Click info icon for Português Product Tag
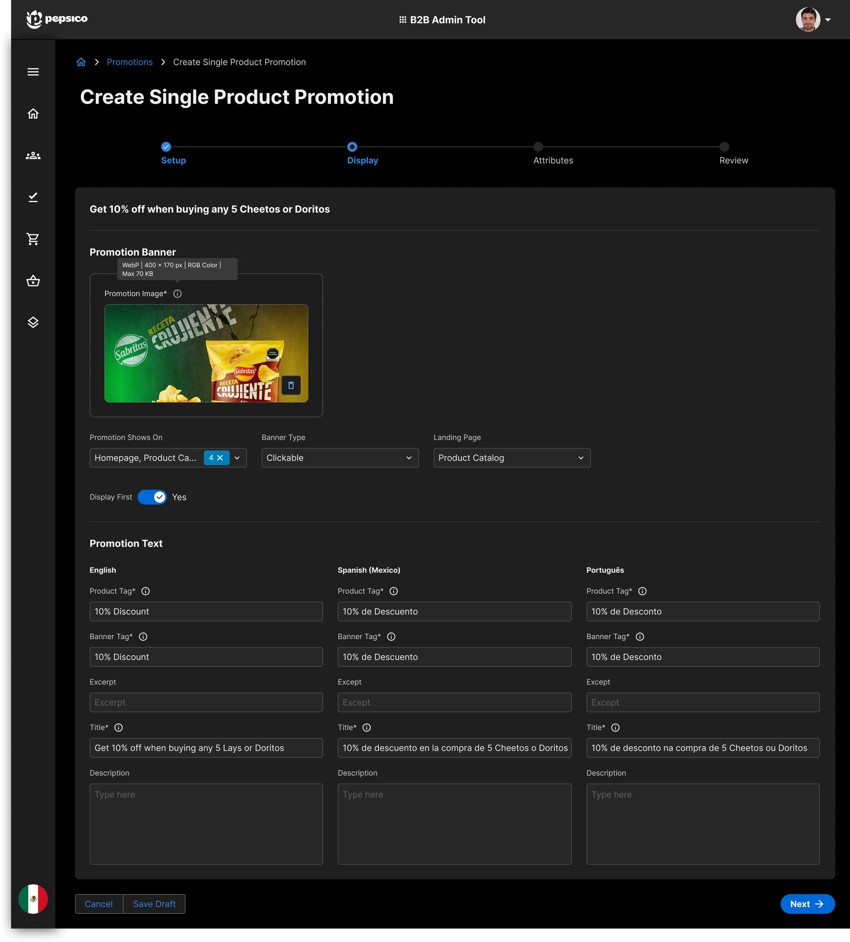Viewport: 850px width, 942px height. tap(642, 591)
